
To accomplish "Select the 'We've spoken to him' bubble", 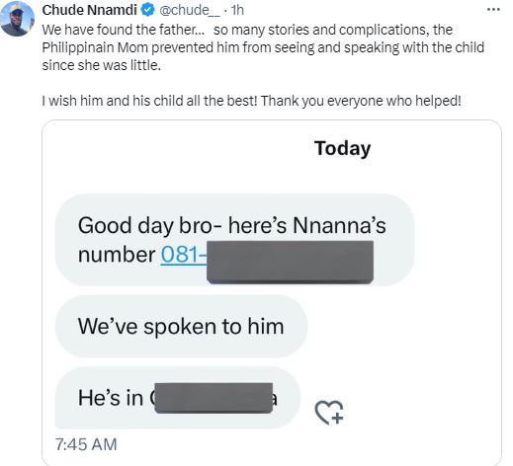I will pyautogui.click(x=181, y=326).
